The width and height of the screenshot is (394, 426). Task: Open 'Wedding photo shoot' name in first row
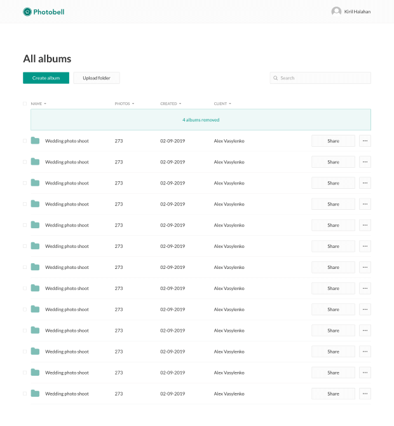tap(67, 141)
